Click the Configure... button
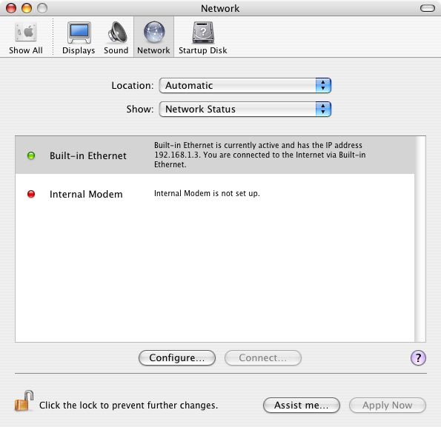The width and height of the screenshot is (441, 427). pos(177,358)
